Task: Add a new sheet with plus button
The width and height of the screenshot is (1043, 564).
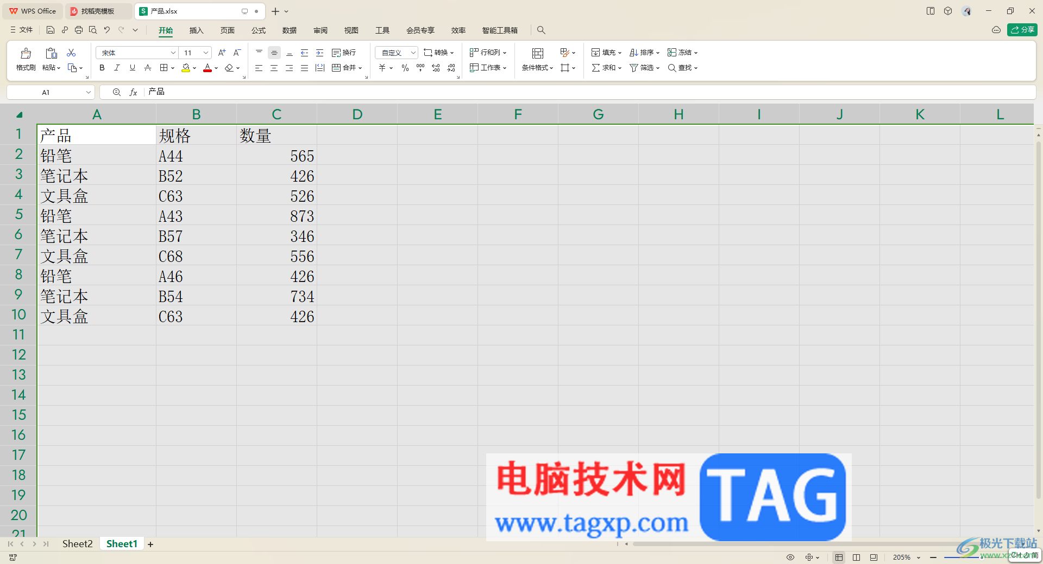Action: (150, 544)
